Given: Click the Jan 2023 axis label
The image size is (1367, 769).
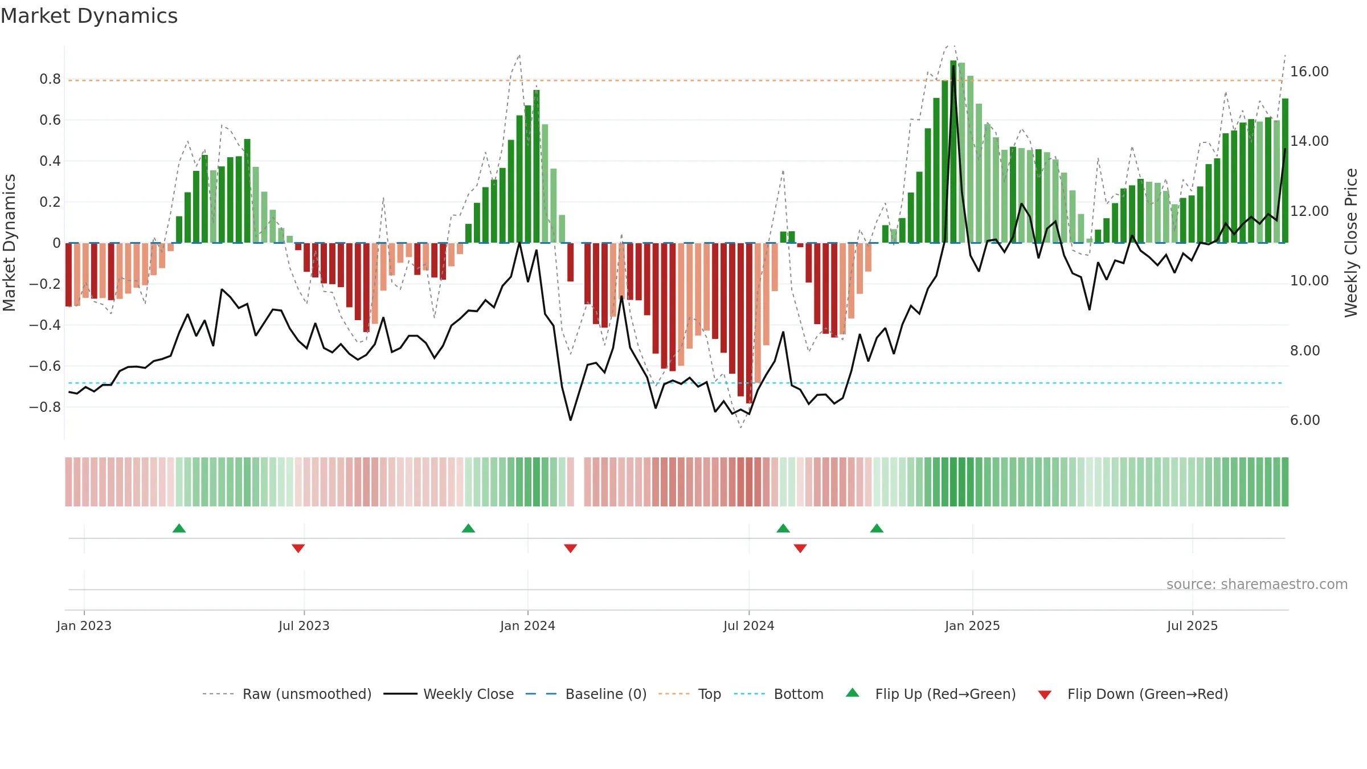Looking at the screenshot, I should (x=84, y=625).
